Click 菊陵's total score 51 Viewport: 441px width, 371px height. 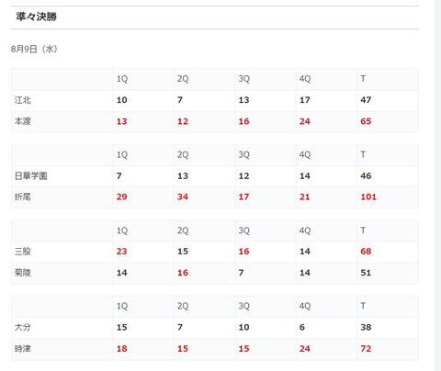(x=366, y=273)
